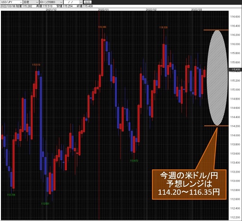This screenshot has height=221, width=242.
Task: Click the search button beside date field
Action: (88, 2)
